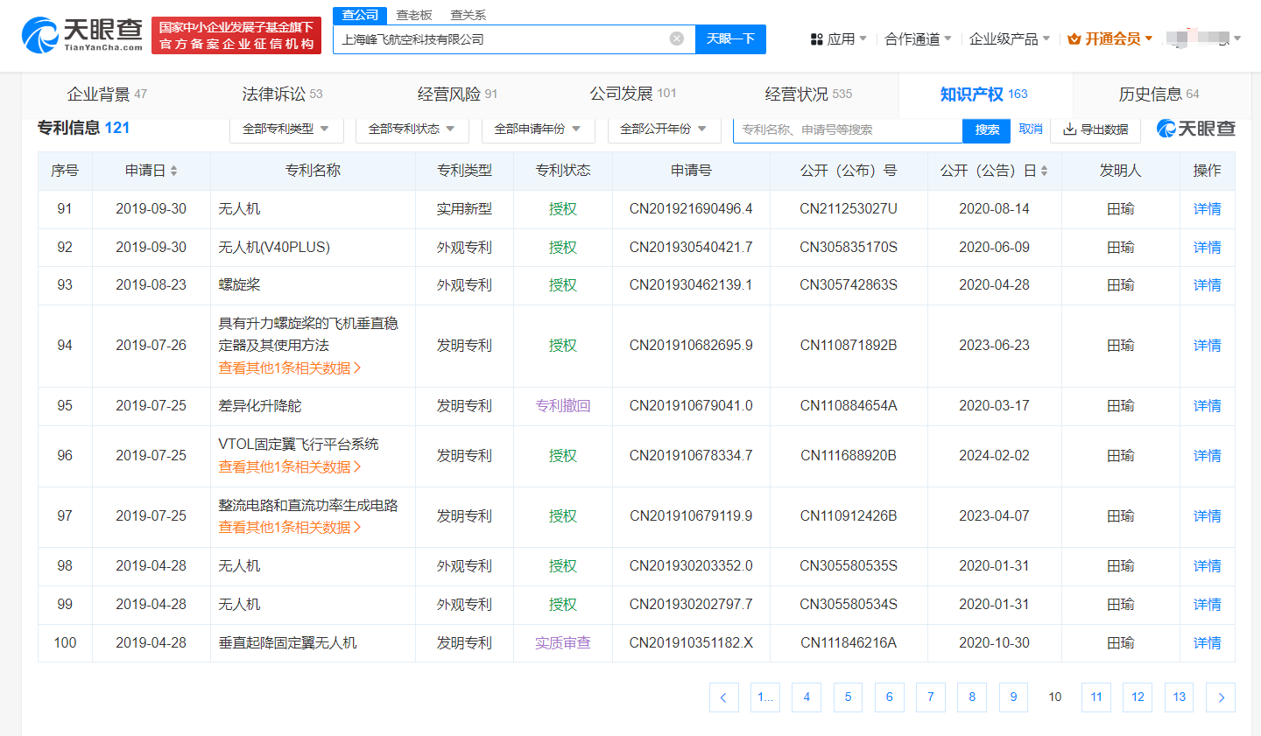Open the 全部申请年份 filter dropdown
The image size is (1261, 736).
pyautogui.click(x=539, y=129)
